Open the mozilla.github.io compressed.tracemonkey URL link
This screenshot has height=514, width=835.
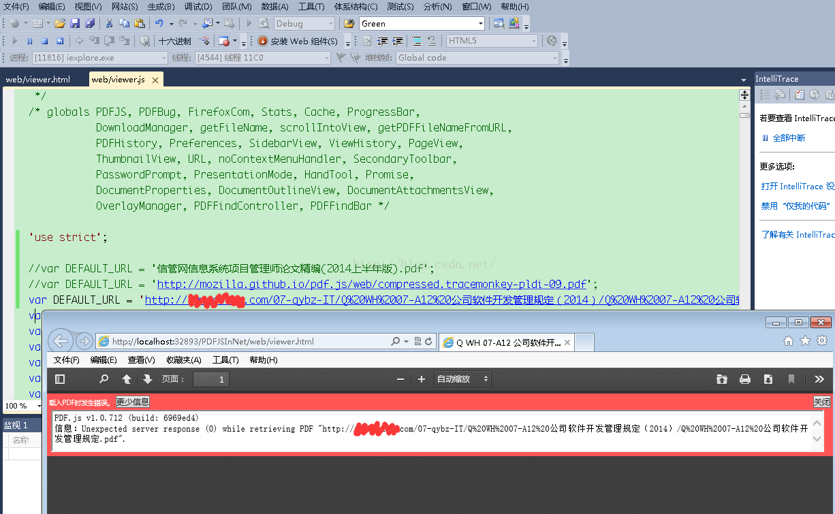[372, 284]
